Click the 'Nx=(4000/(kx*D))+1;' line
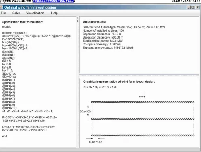The width and height of the screenshot is (201, 152). tap(15, 45)
